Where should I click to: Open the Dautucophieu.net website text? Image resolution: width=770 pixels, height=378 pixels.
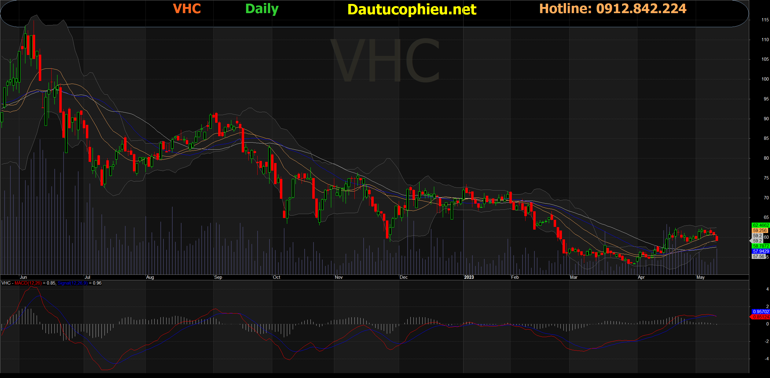(x=412, y=9)
